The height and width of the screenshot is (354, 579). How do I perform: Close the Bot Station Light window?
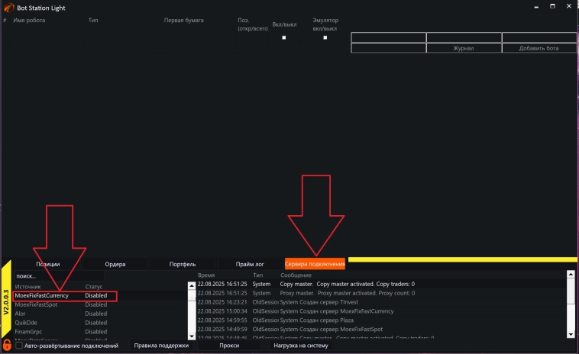click(569, 6)
